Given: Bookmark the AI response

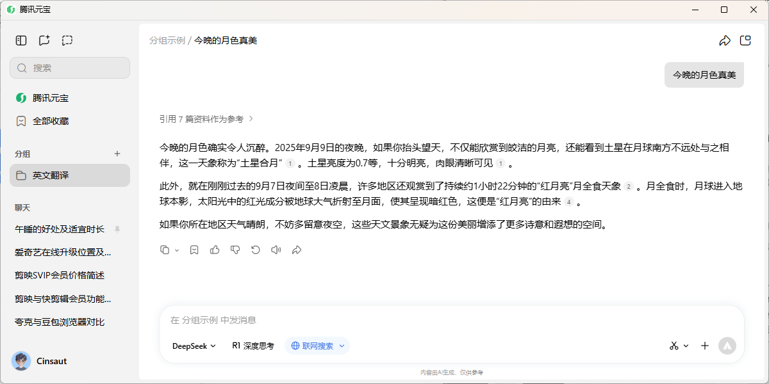Looking at the screenshot, I should [x=194, y=250].
